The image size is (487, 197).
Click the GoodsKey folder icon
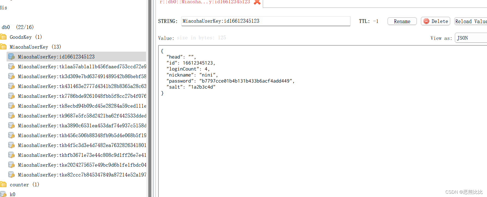pyautogui.click(x=3, y=37)
